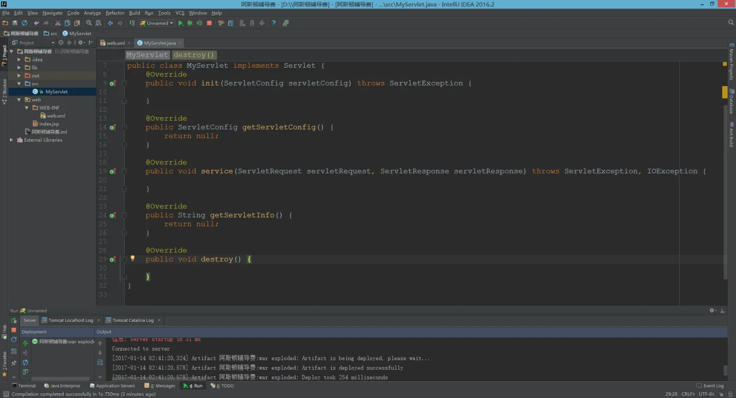Collapse the WEB-INF folder
The width and height of the screenshot is (736, 398).
tap(27, 108)
